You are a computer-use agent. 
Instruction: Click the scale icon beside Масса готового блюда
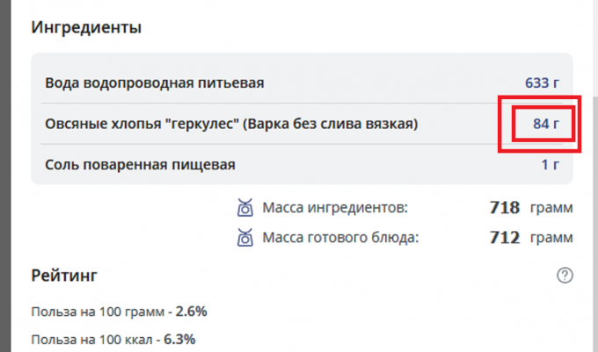click(x=244, y=238)
